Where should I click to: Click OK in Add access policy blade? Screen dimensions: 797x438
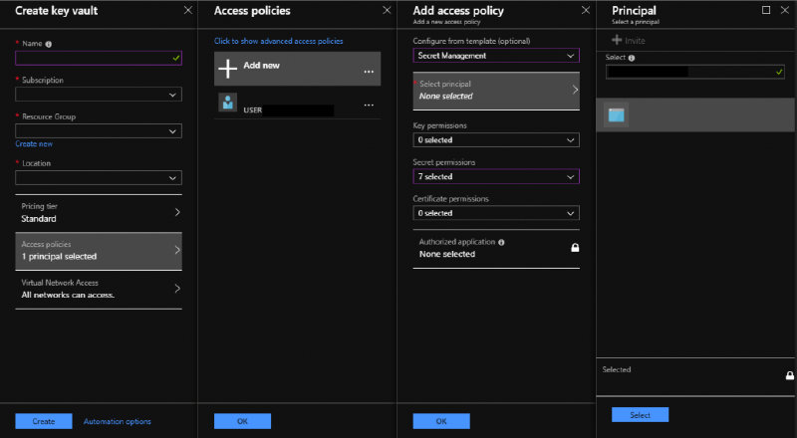point(441,421)
